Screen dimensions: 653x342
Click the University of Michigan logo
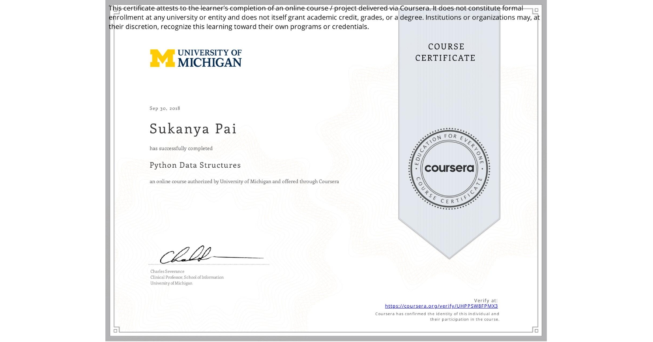coord(196,58)
